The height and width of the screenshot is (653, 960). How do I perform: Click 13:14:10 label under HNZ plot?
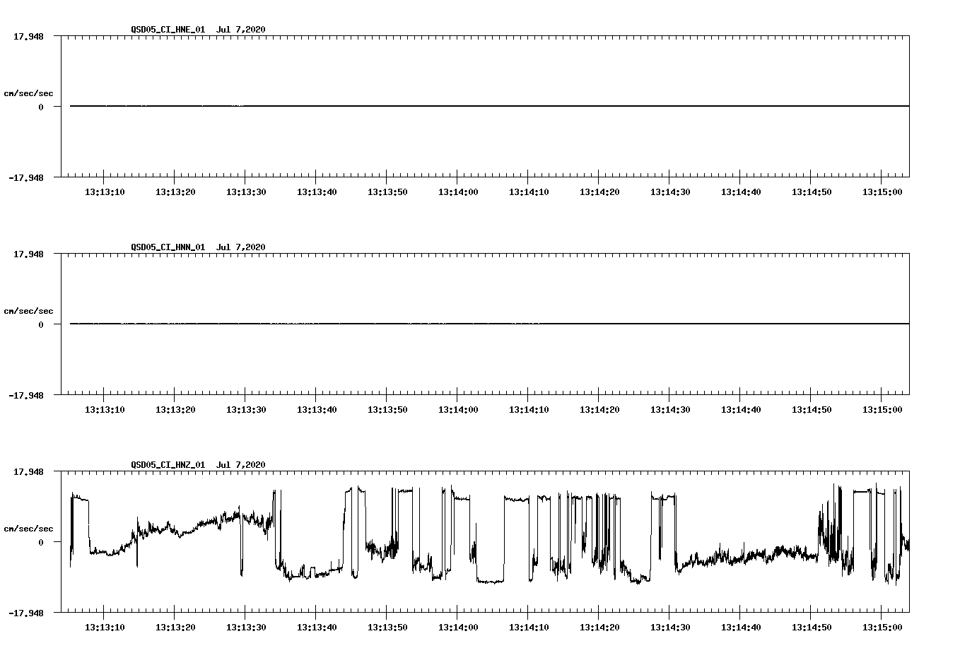coord(529,627)
